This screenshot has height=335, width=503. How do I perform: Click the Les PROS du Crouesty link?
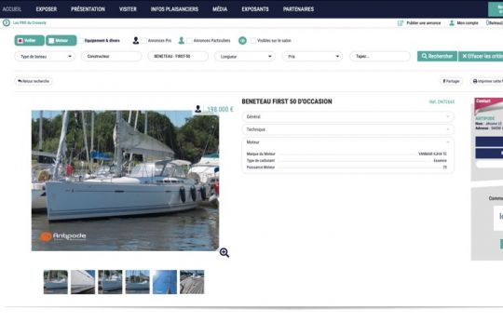click(x=30, y=22)
